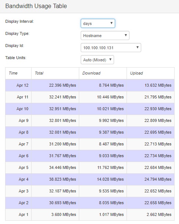Click the Upload column header
Image resolution: width=179 pixels, height=224 pixels.
pyautogui.click(x=150, y=73)
